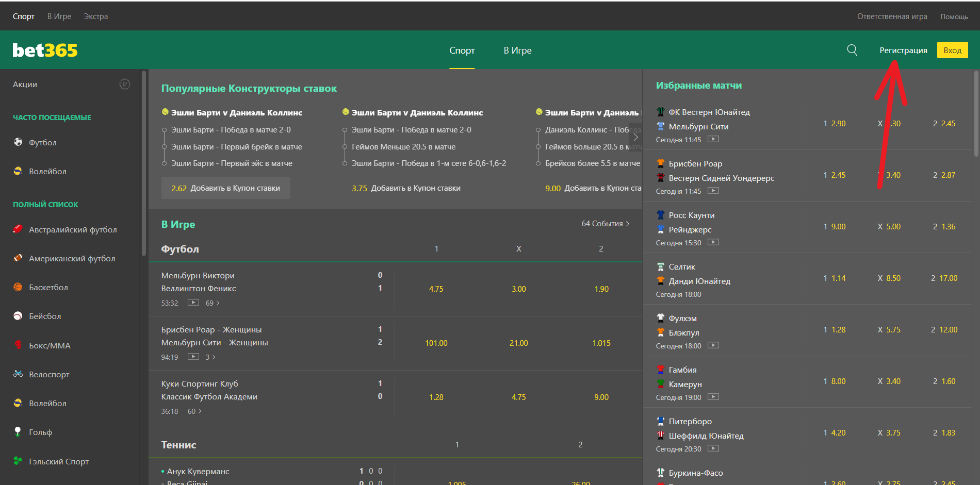
Task: Select odds 1.28 for Куки Спортинг Клуб
Action: (436, 397)
